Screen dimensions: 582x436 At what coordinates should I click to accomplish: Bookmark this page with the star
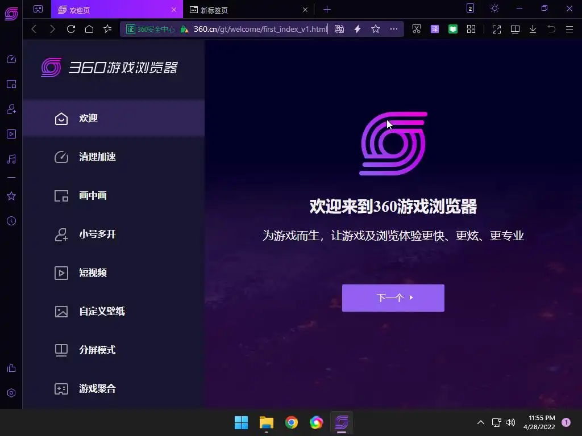point(376,29)
